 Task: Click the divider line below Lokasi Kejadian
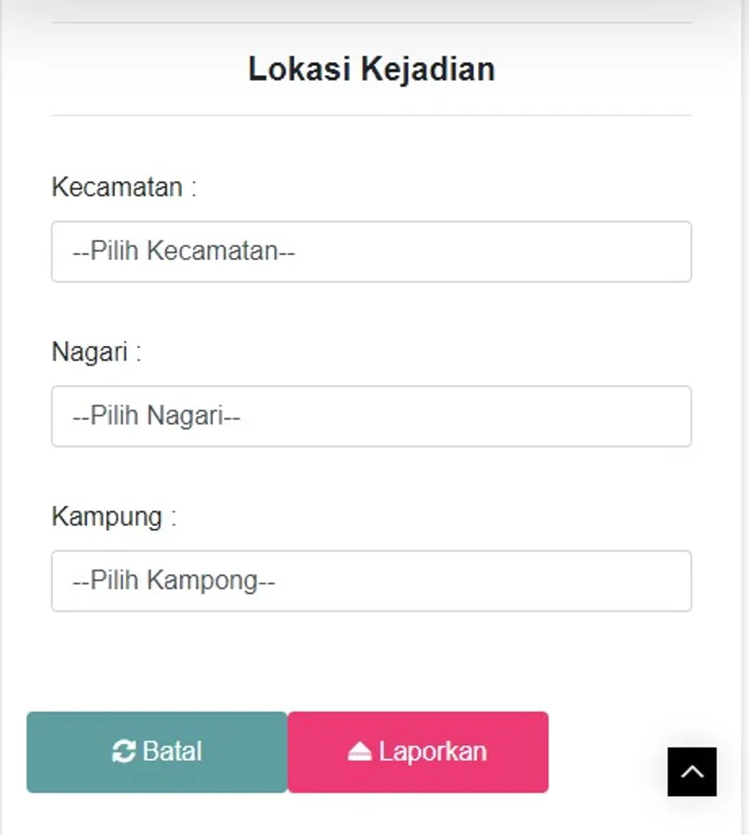point(371,116)
